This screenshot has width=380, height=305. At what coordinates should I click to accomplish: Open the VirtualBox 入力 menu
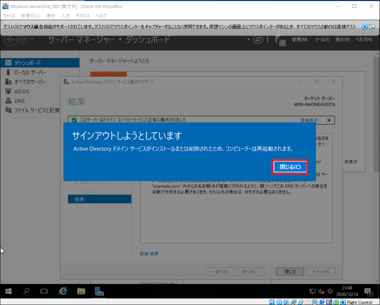pyautogui.click(x=65, y=16)
